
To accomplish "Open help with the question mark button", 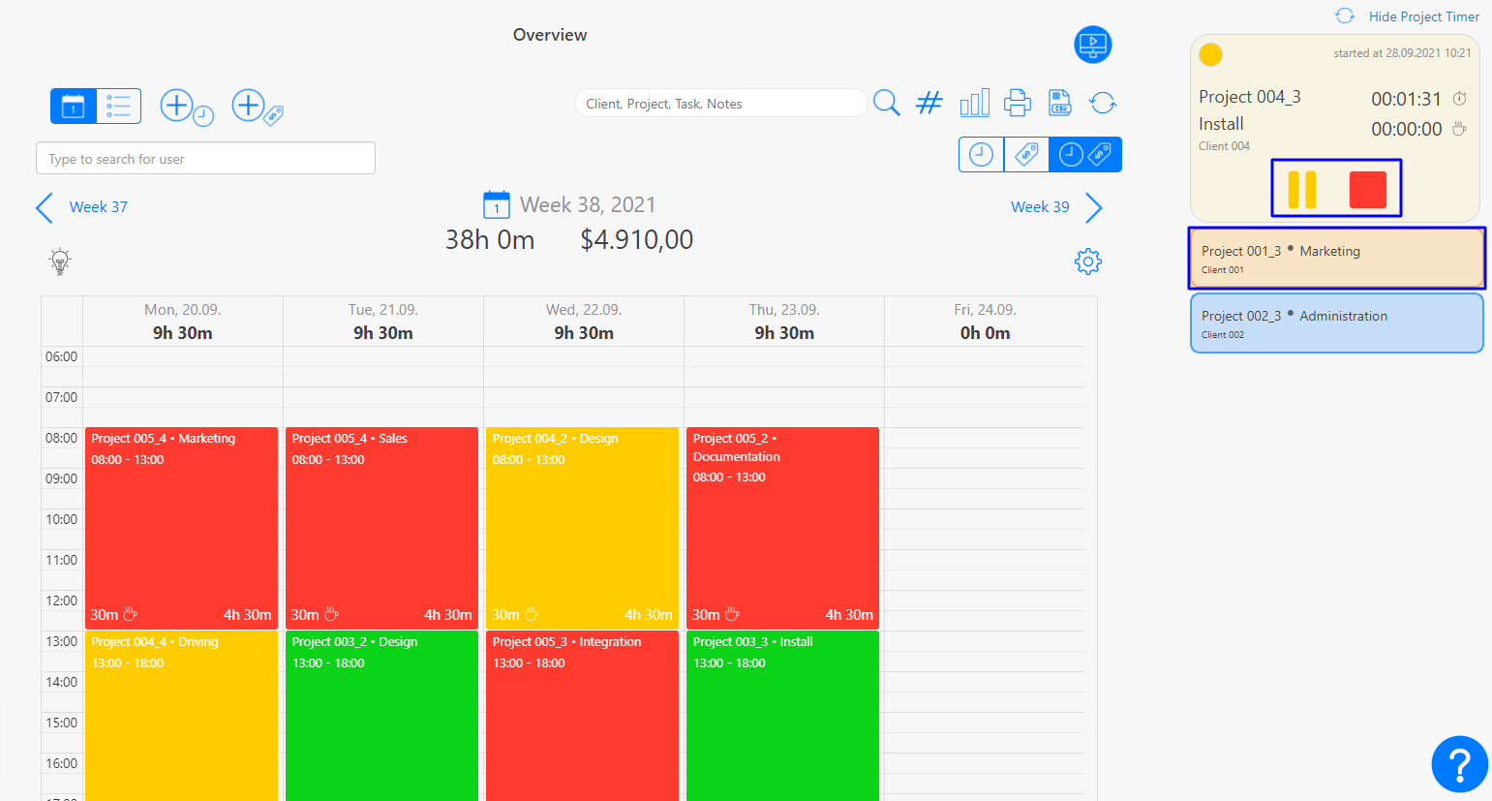I will (x=1459, y=764).
